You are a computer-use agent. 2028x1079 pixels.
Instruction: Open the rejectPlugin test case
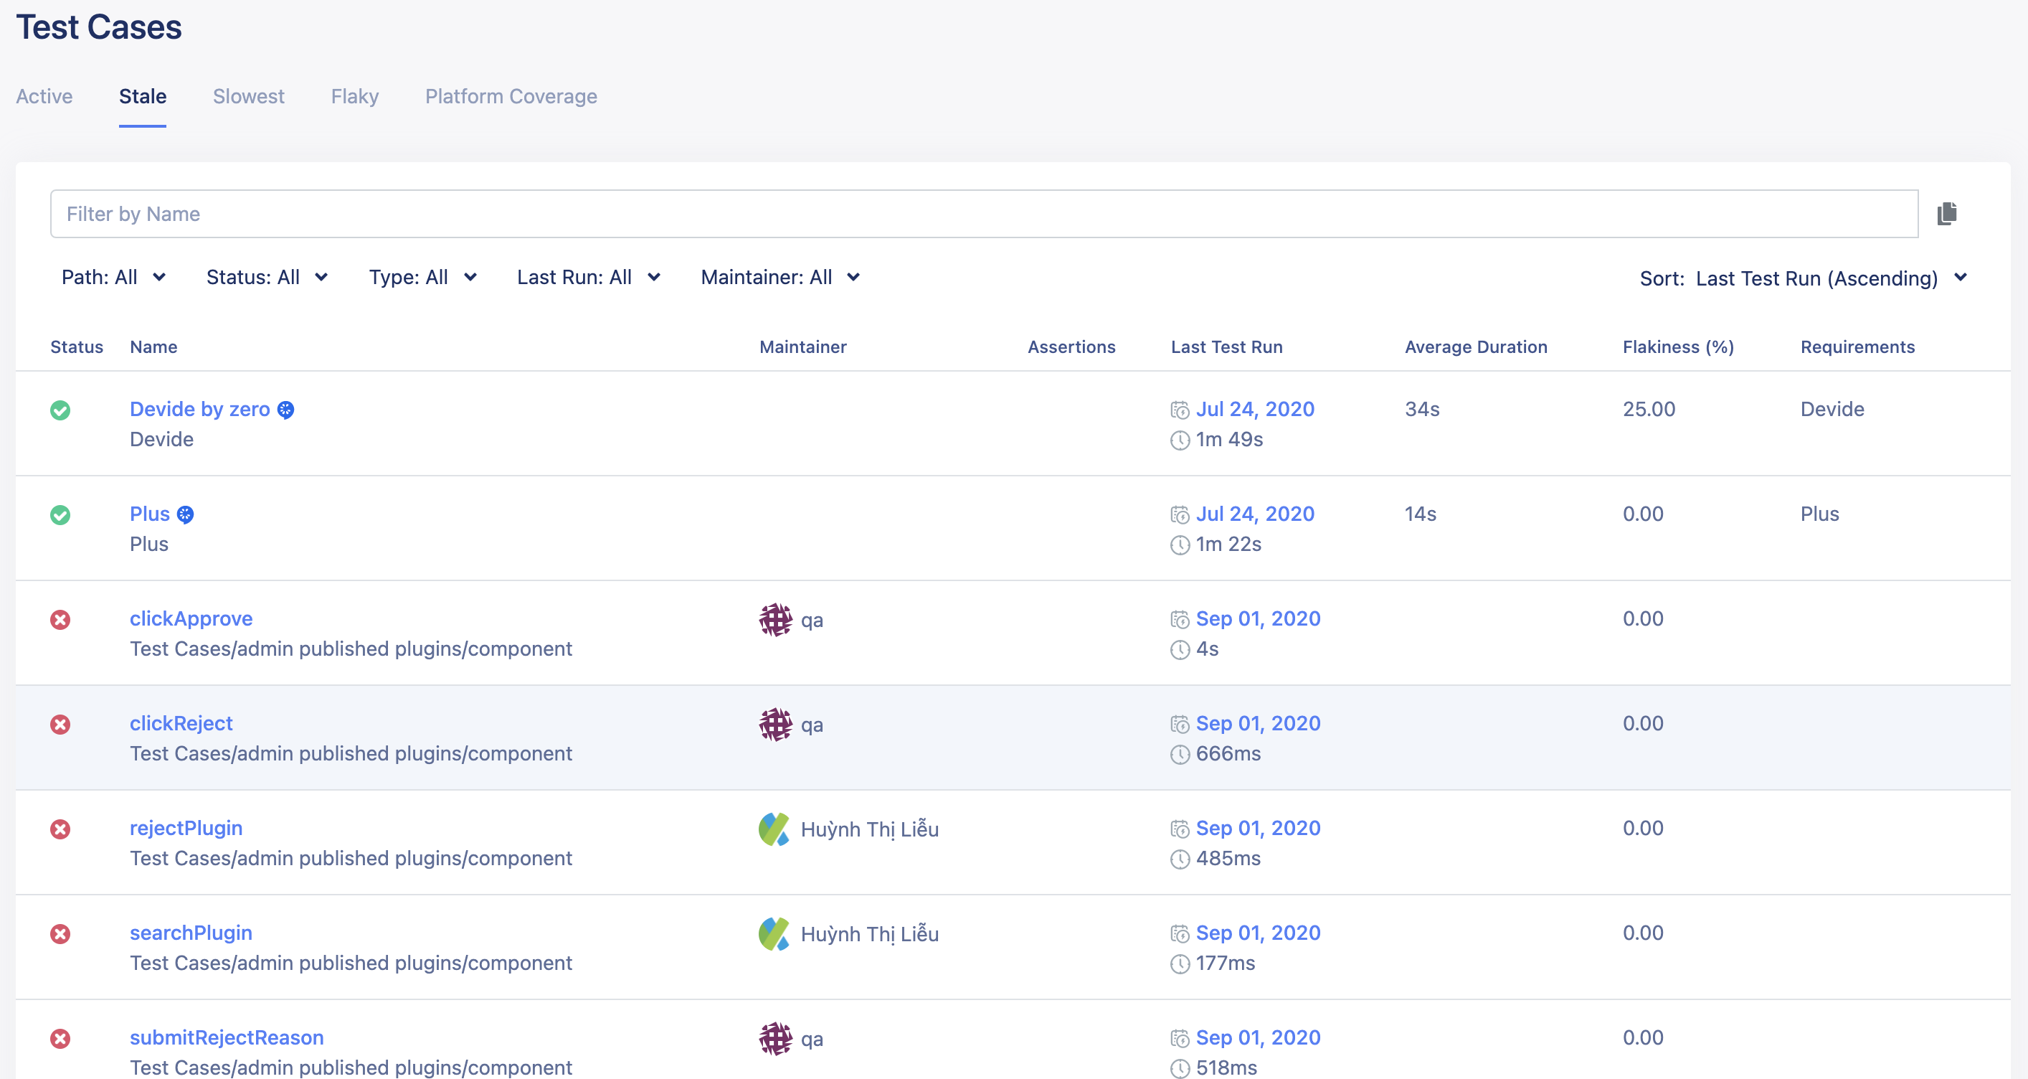coord(186,829)
